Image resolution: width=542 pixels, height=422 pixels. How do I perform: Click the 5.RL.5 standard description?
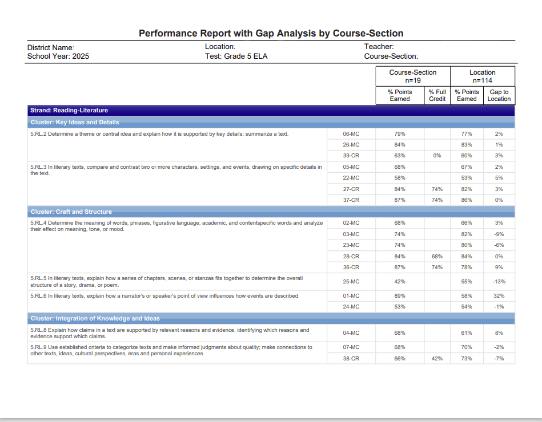166,282
